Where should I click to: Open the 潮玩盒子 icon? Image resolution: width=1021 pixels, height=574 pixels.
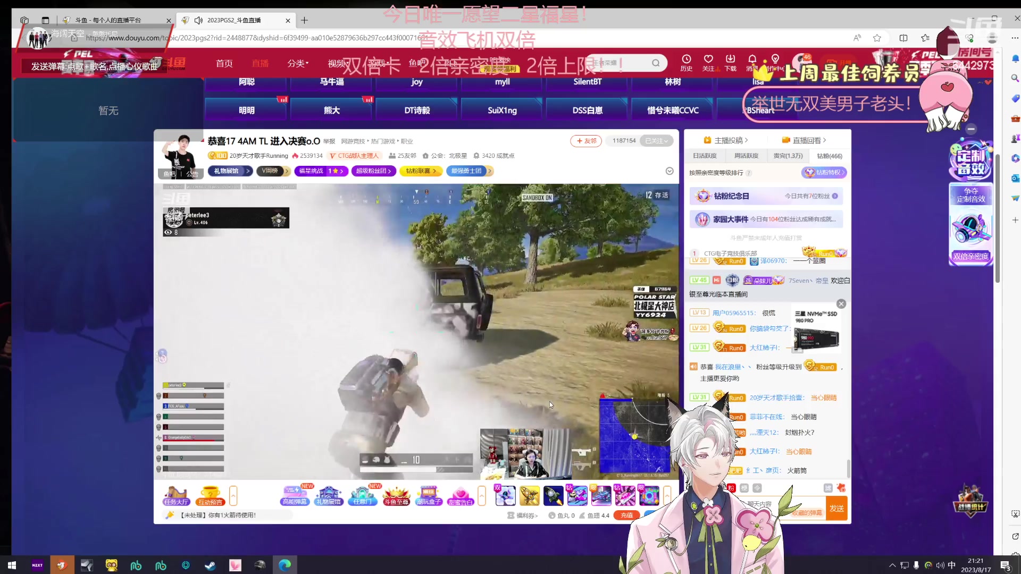[x=429, y=495]
